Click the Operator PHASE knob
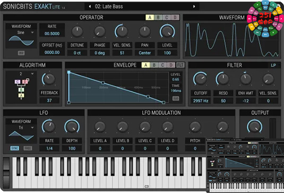 pos(100,31)
